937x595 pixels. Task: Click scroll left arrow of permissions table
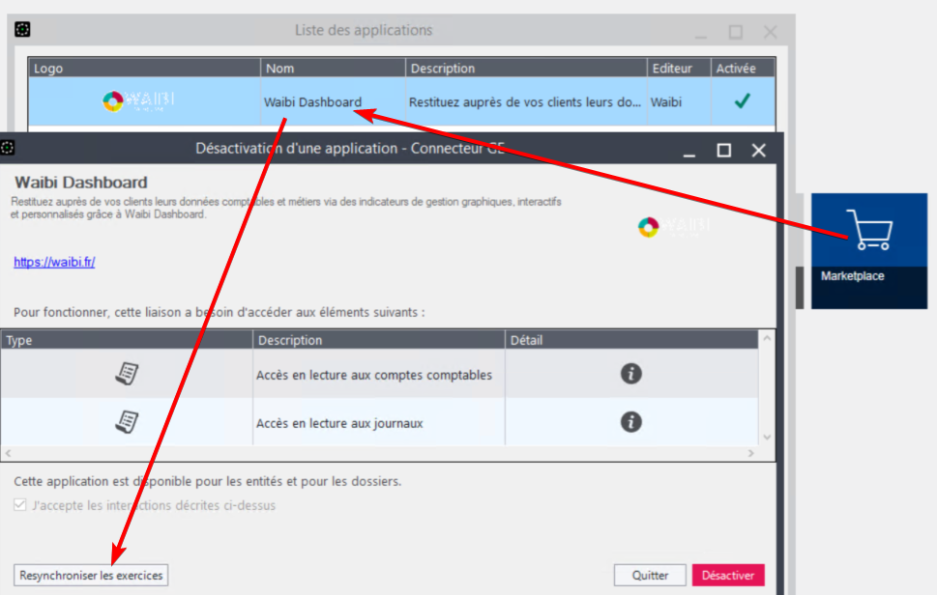(x=8, y=454)
